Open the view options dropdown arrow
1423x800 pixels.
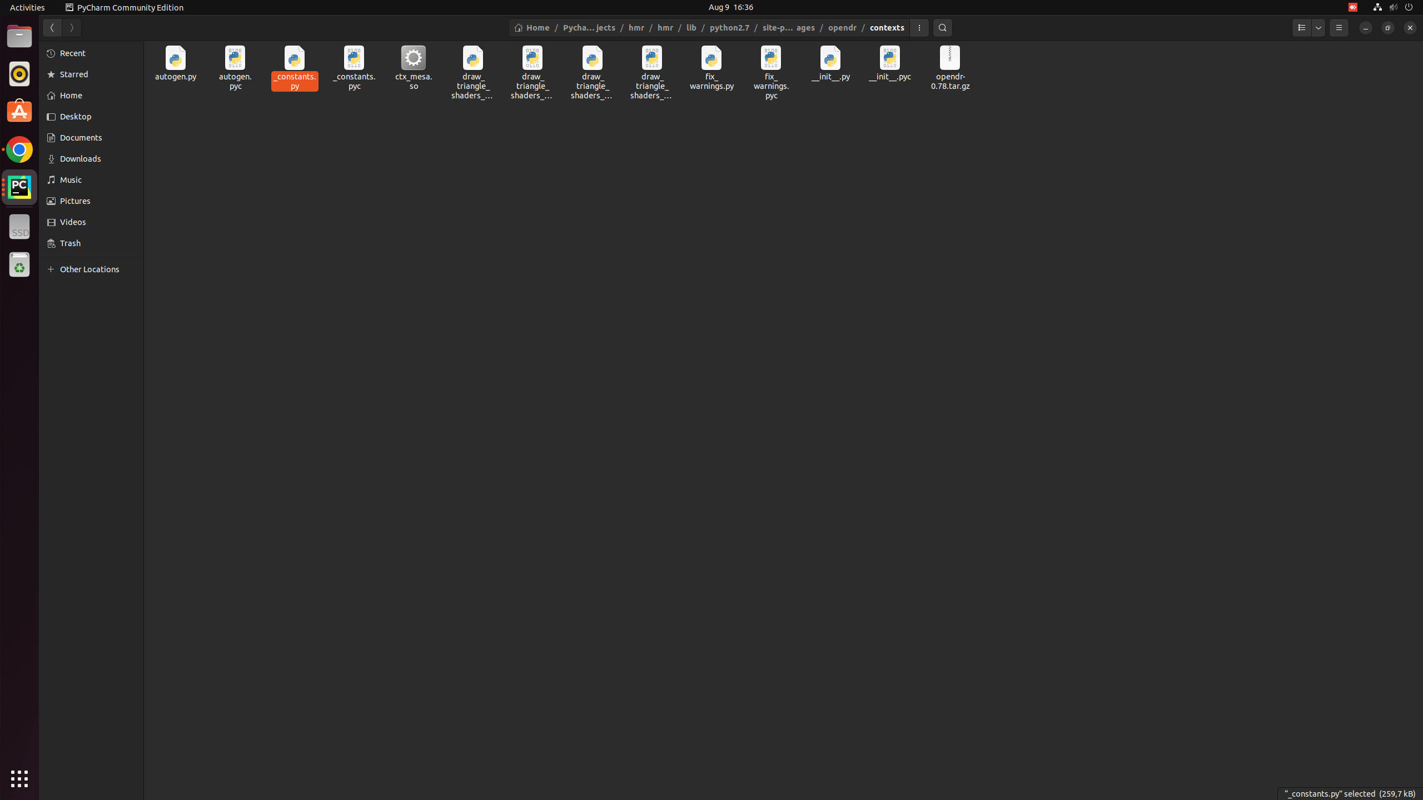coord(1318,28)
